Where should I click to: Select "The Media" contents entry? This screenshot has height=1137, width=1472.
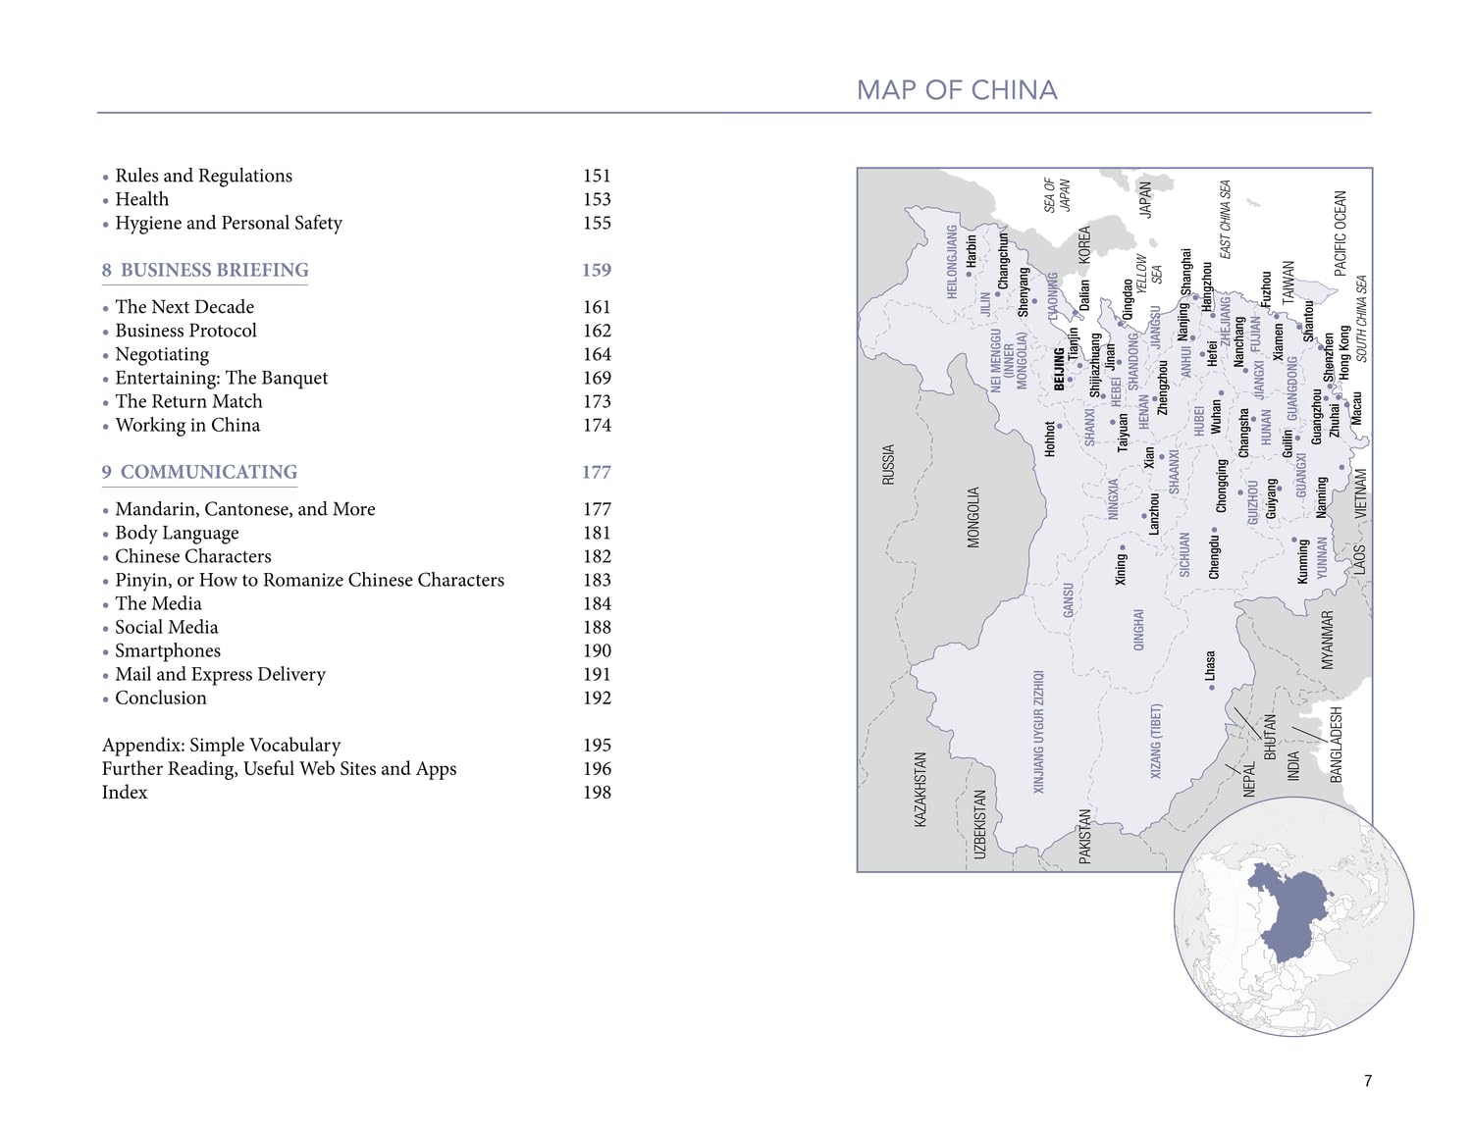[158, 603]
